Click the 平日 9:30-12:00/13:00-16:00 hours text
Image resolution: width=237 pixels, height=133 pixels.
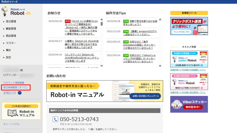(x=76, y=124)
